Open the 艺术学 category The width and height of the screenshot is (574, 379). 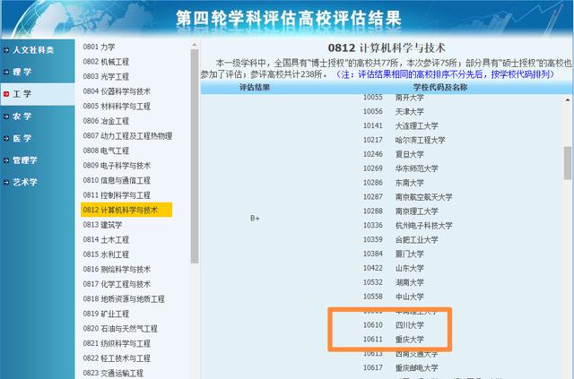[25, 182]
